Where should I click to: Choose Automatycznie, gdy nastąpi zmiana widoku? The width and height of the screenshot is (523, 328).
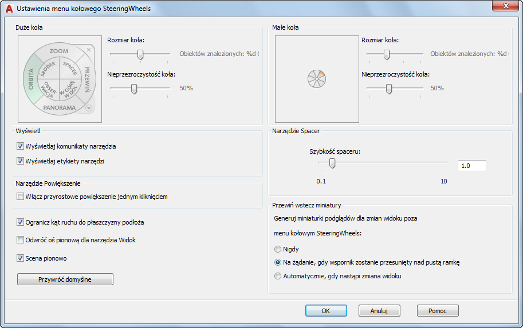pyautogui.click(x=277, y=276)
